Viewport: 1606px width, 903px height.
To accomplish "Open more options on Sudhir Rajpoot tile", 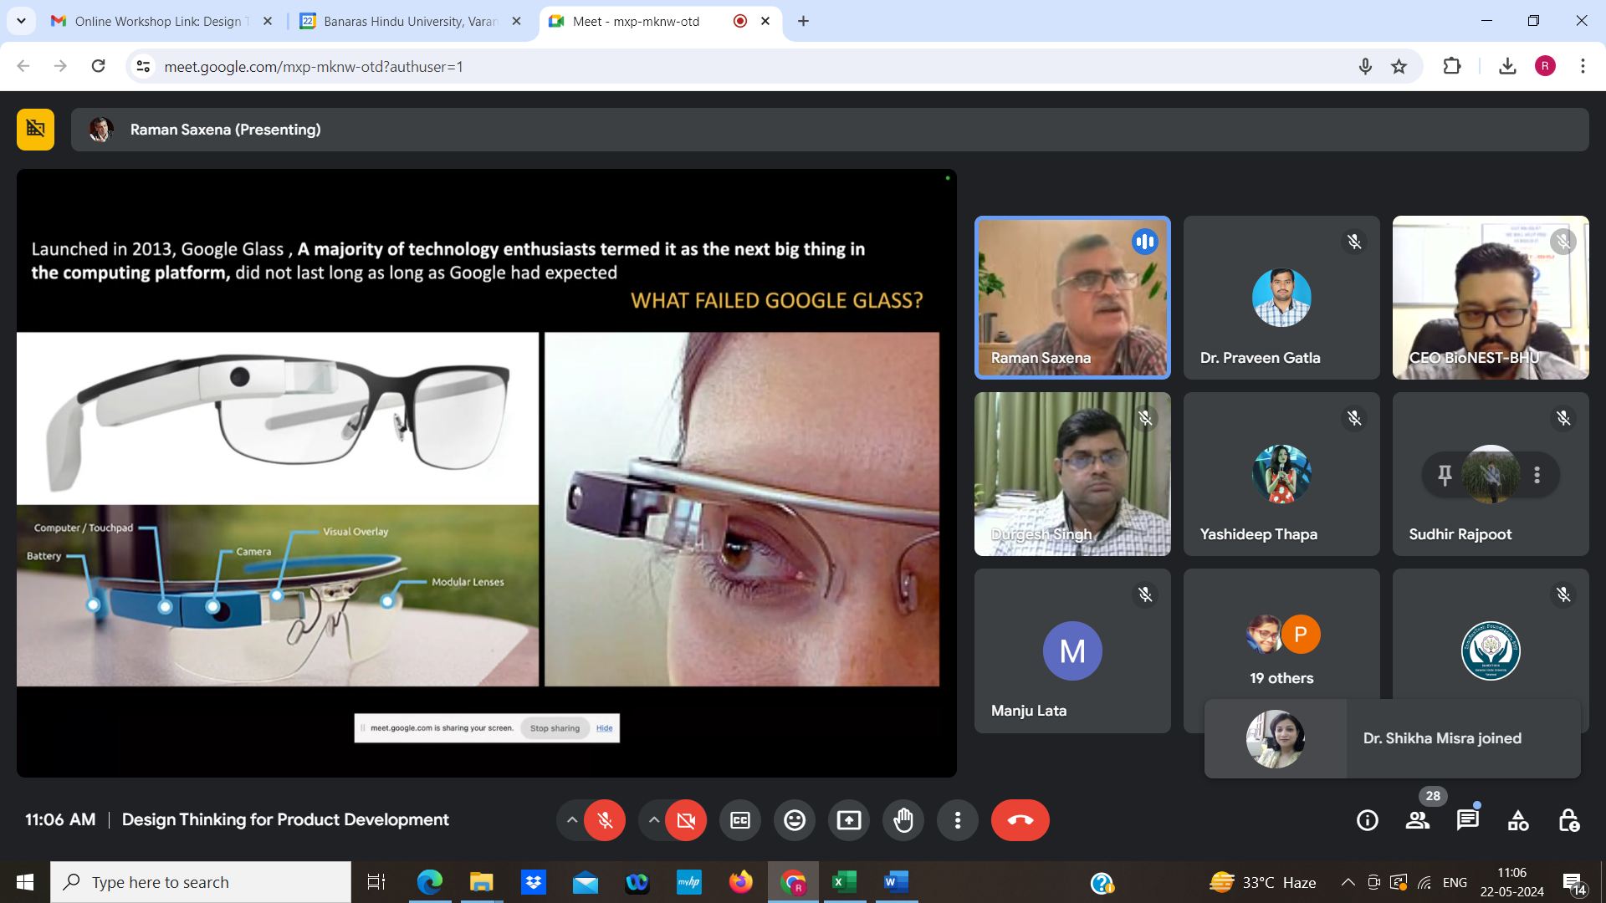I will coord(1537,475).
